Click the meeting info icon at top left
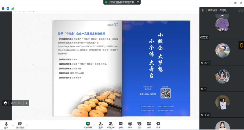This screenshot has height=130, width=244. 3,9
